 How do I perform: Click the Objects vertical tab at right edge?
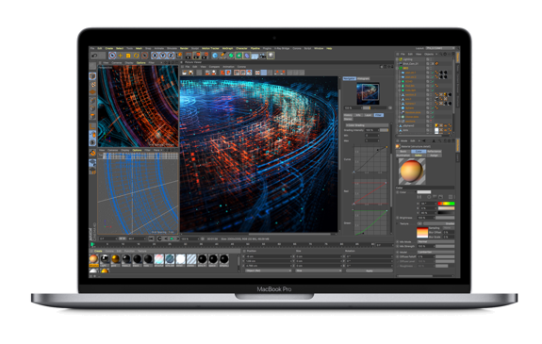pyautogui.click(x=458, y=57)
